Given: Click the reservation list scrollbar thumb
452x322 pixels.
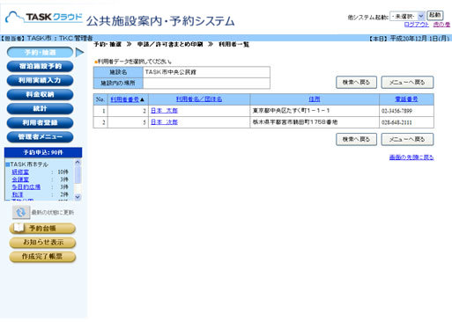Looking at the screenshot, I should (78, 175).
